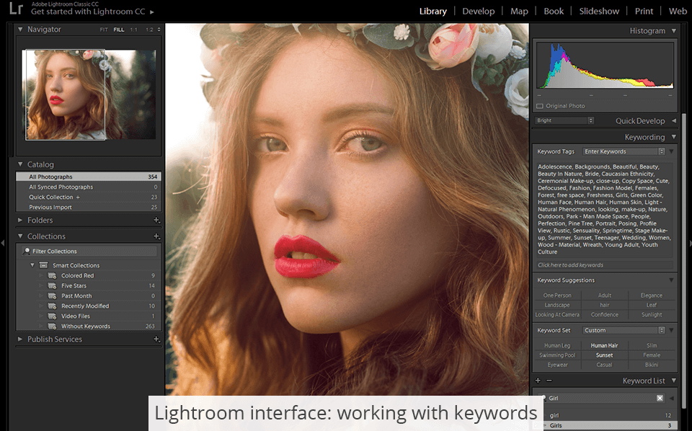The image size is (692, 431).
Task: Click the plus icon on Publish Services
Action: pos(156,339)
